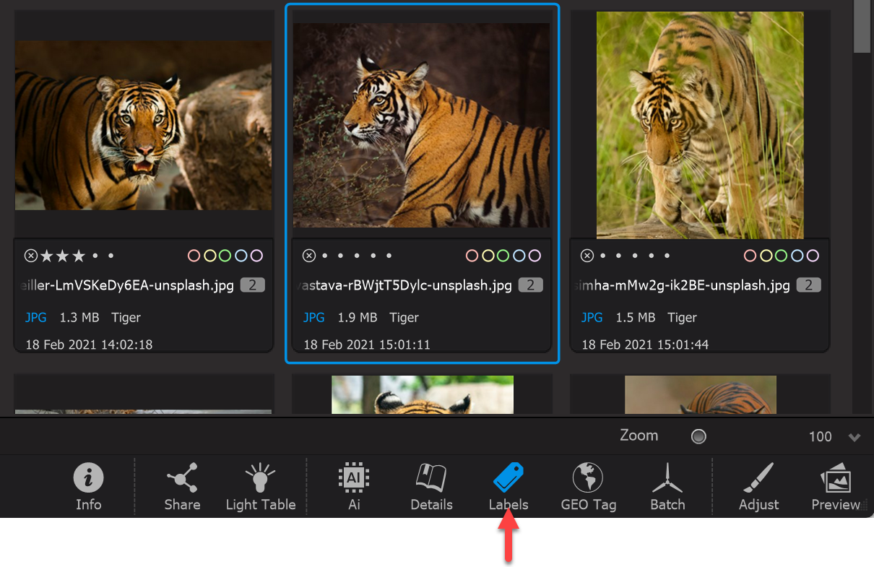Expand the zoom percentage dropdown arrow
This screenshot has width=874, height=567.
tap(854, 438)
